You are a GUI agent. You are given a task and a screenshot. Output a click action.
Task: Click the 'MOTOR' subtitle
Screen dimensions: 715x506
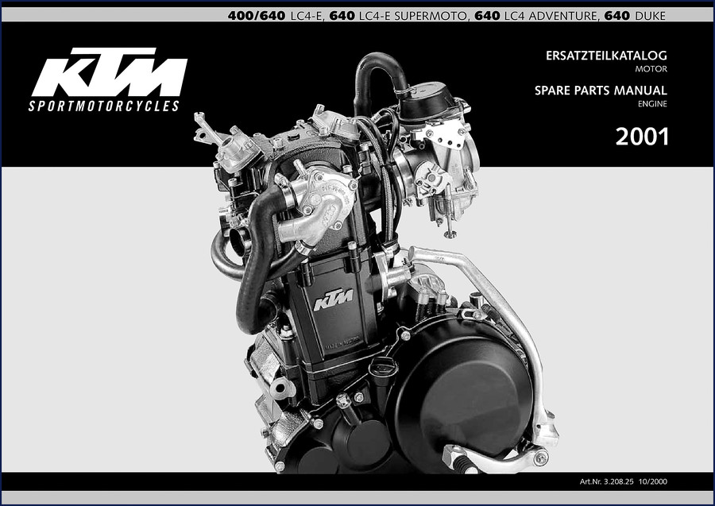[x=651, y=69]
